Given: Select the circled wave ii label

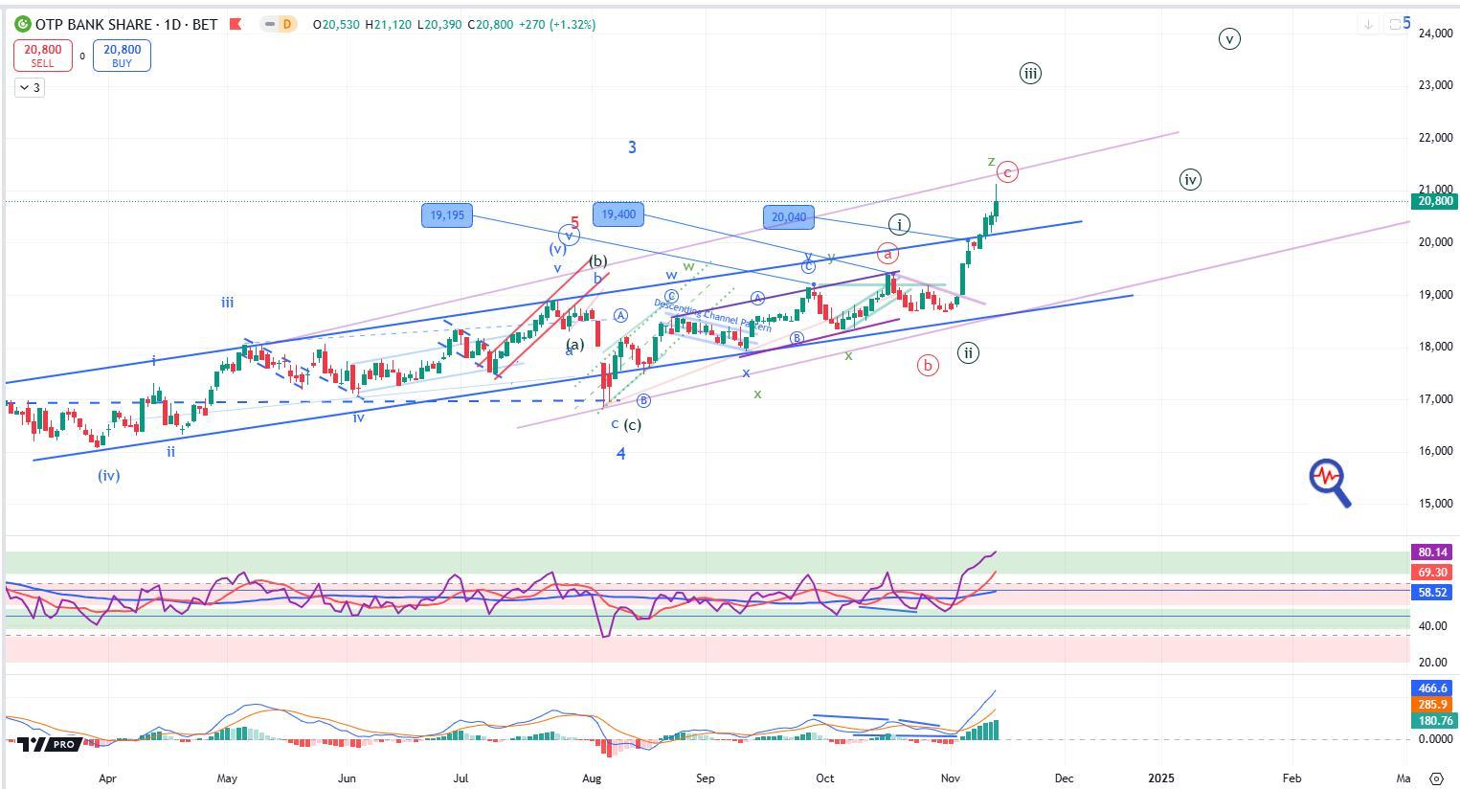Looking at the screenshot, I should [969, 353].
